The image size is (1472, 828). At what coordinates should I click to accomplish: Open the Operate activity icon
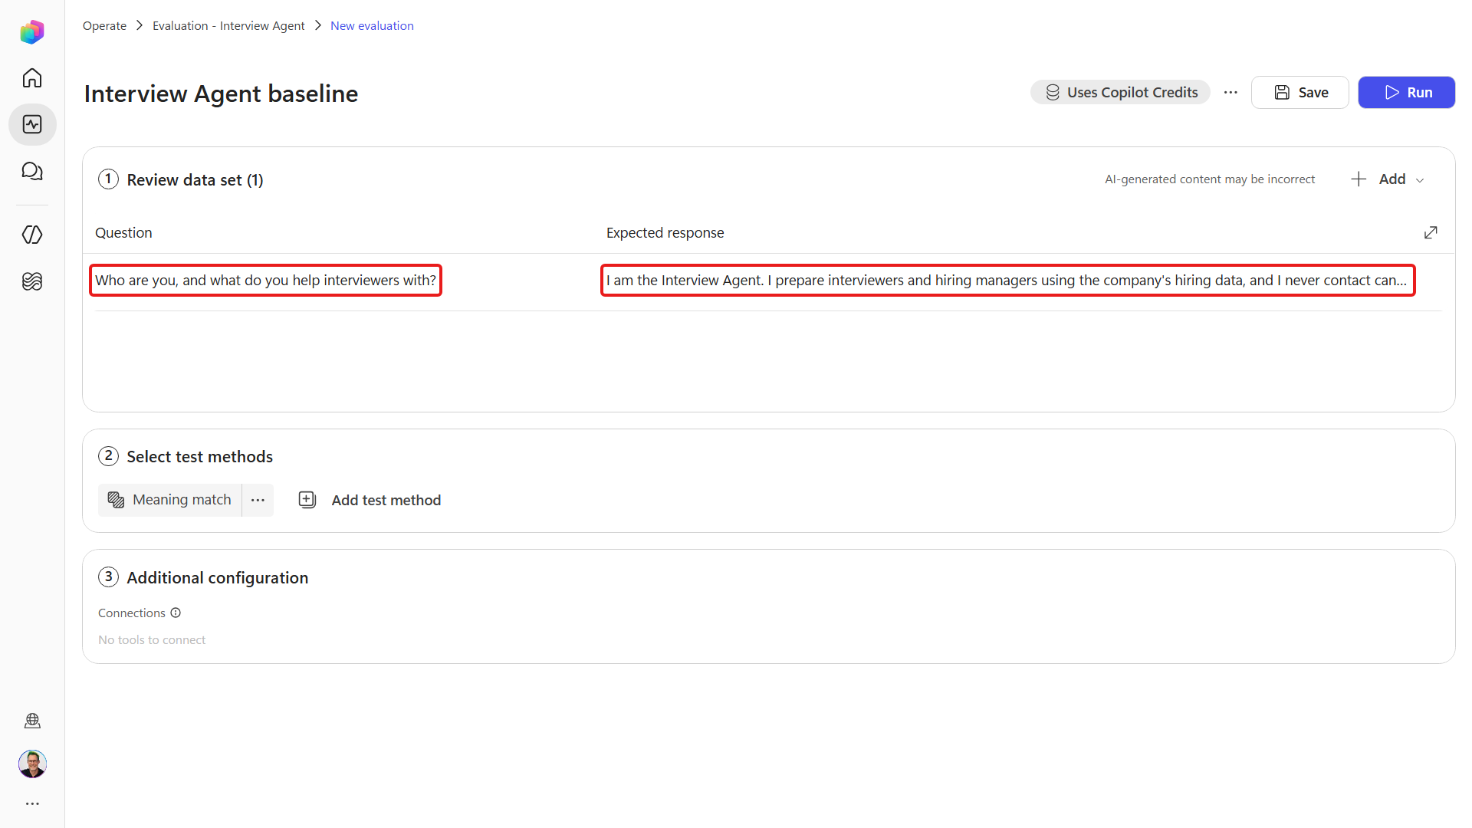[x=32, y=124]
